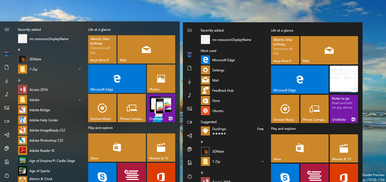
Task: Open Videos icon in left sidebar
Action: pos(7,121)
